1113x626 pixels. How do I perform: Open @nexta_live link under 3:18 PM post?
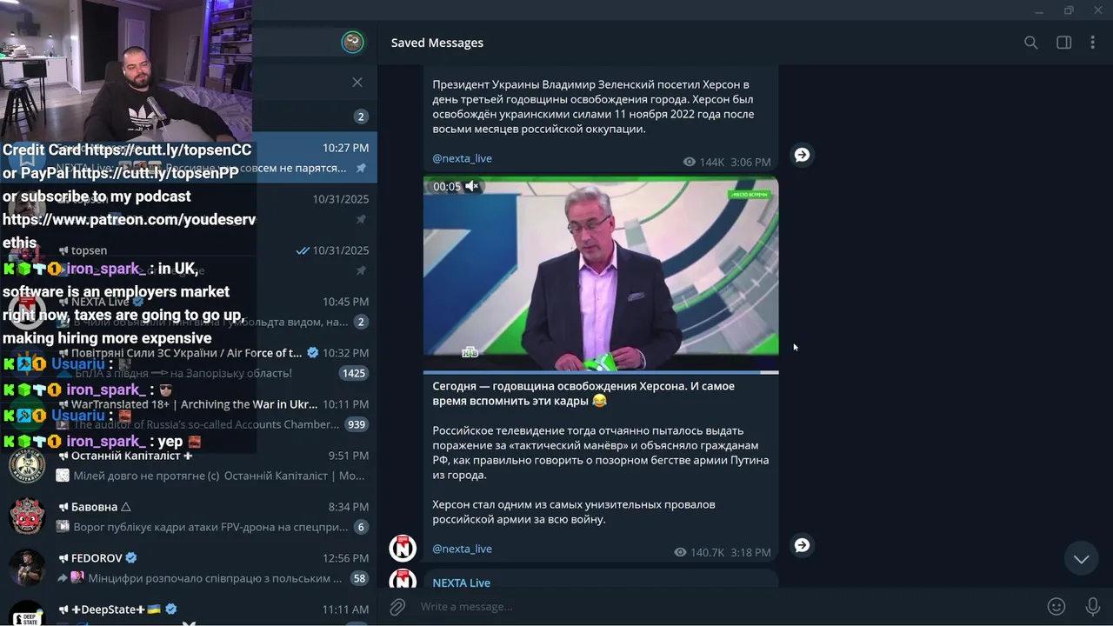point(462,549)
